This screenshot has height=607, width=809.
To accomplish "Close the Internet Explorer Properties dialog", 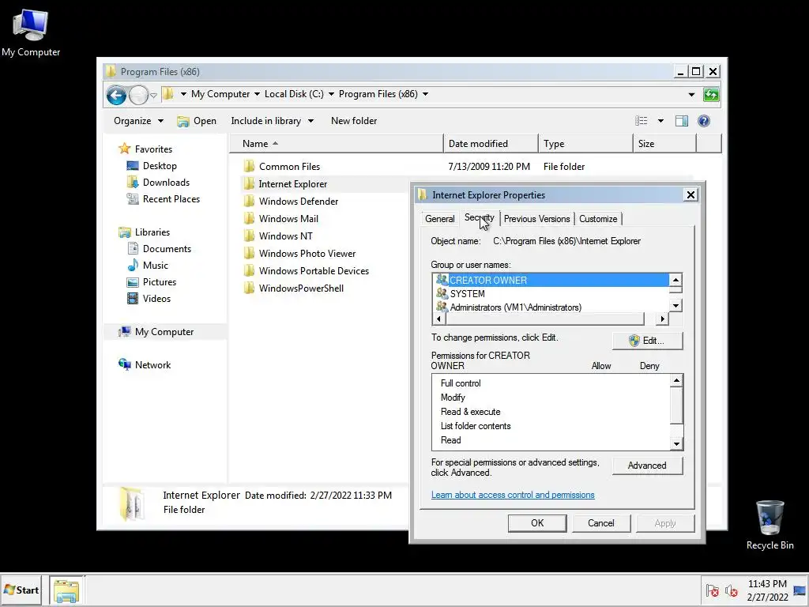I will tap(690, 194).
